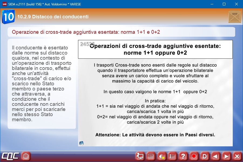Go to previous slide with left arrow
This screenshot has width=243, height=162.
[x=215, y=156]
